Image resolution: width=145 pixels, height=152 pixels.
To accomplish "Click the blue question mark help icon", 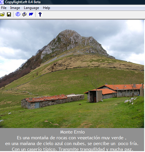I will pos(40,14).
